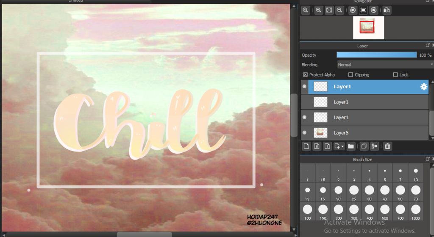Create a new layer folder
434x237 pixels.
pos(351,146)
